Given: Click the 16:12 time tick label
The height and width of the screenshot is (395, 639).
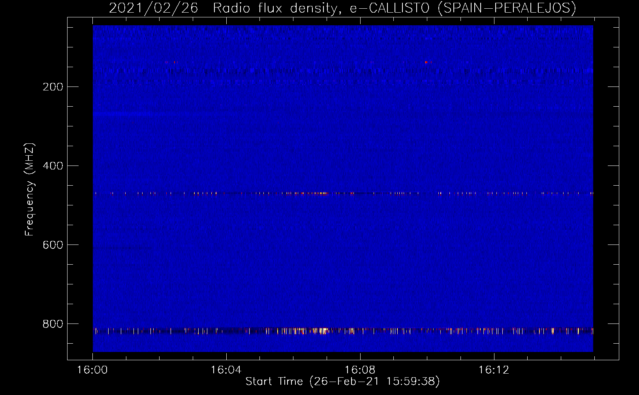Looking at the screenshot, I should tap(494, 370).
